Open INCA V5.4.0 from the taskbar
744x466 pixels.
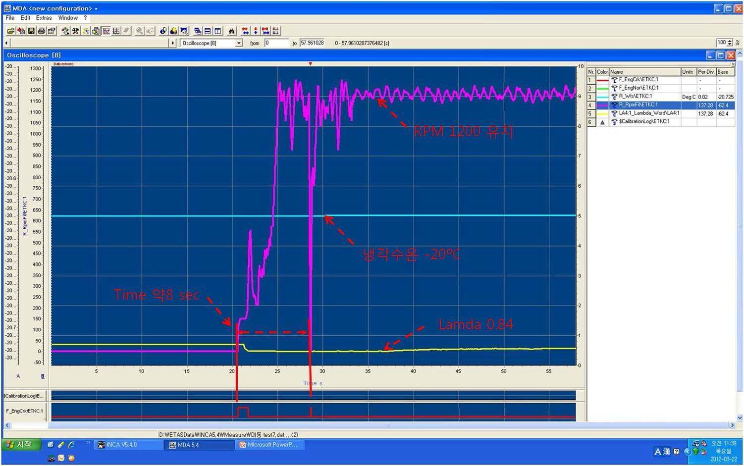tap(128, 445)
